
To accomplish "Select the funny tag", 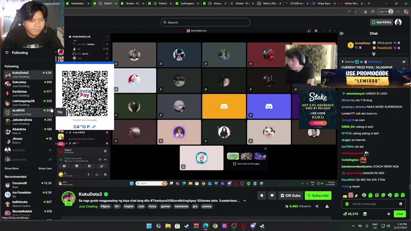I will click(x=153, y=206).
